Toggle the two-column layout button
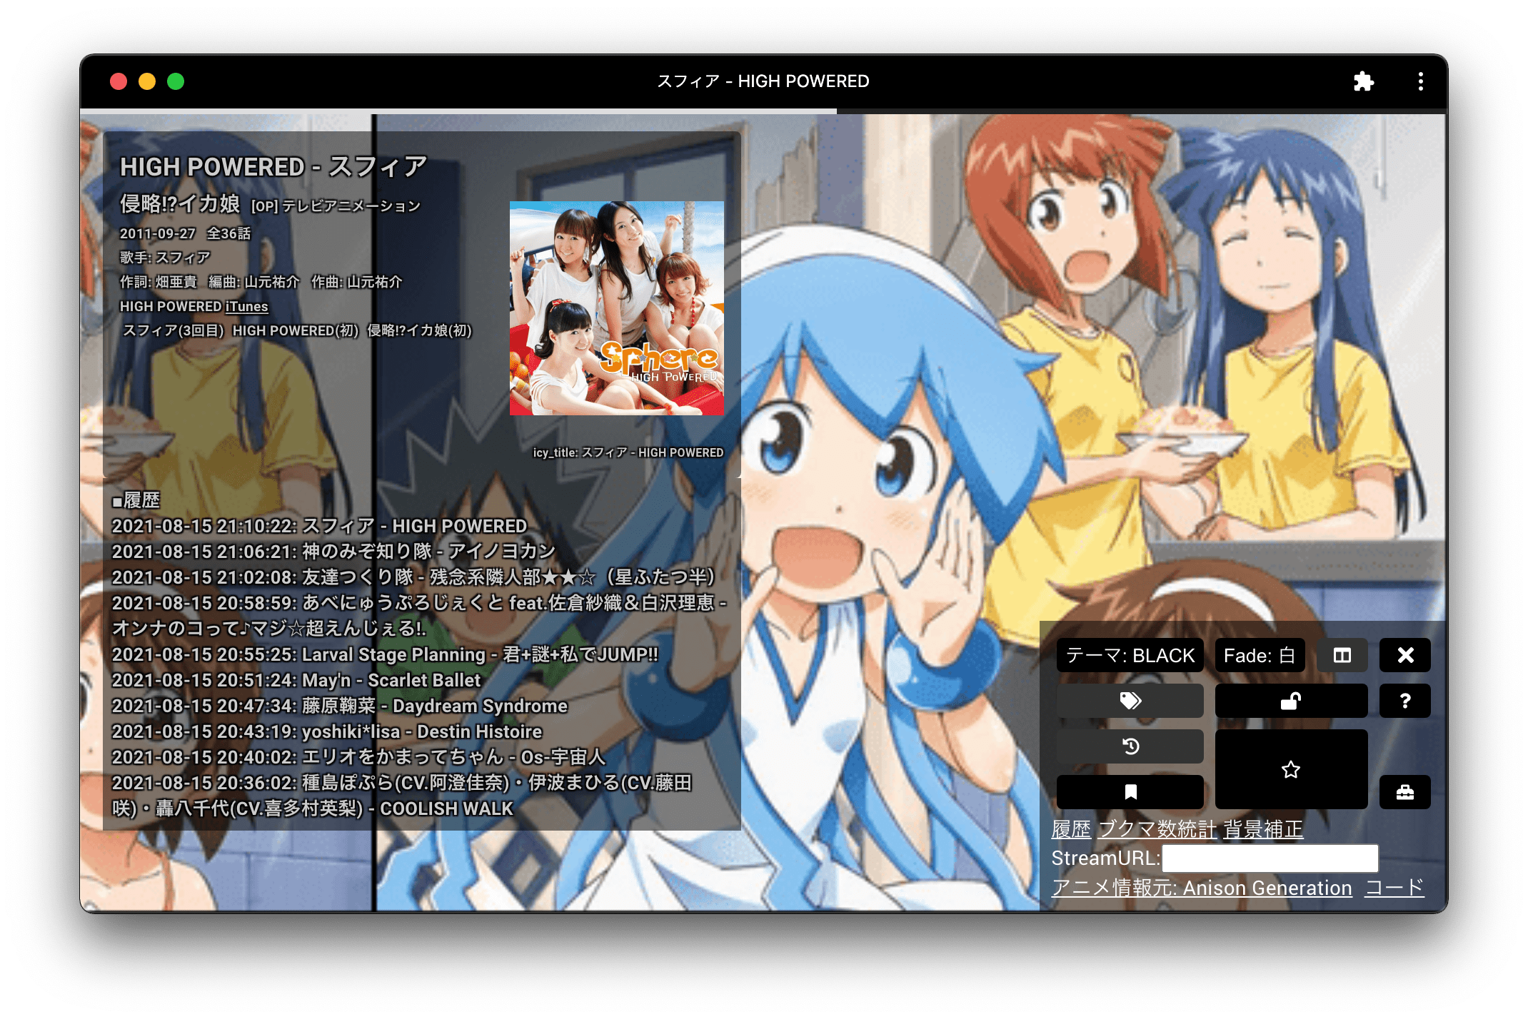The height and width of the screenshot is (1019, 1528). [x=1342, y=655]
